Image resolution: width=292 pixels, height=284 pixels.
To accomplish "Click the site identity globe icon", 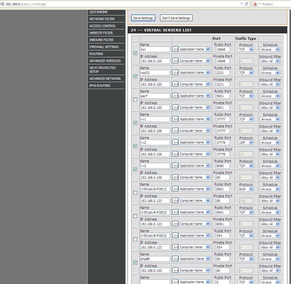I will pos(2,4).
